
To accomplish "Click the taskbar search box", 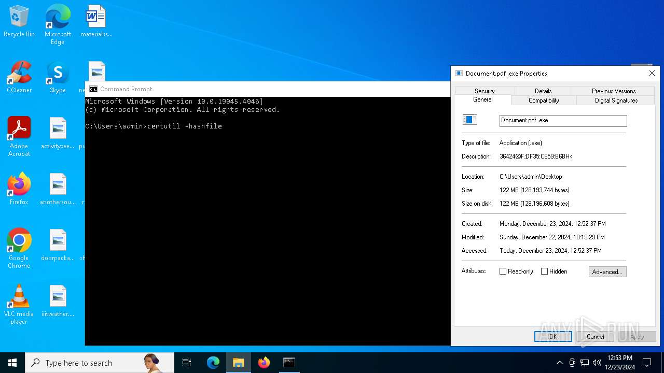I will point(100,363).
